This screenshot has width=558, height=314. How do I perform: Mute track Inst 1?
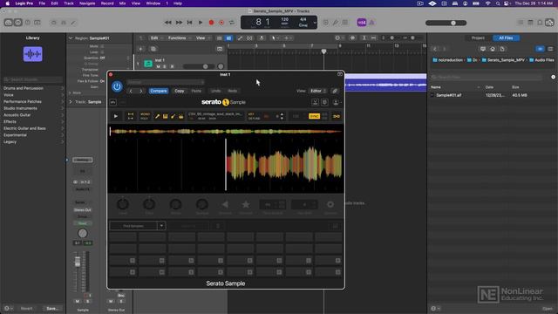tap(158, 66)
